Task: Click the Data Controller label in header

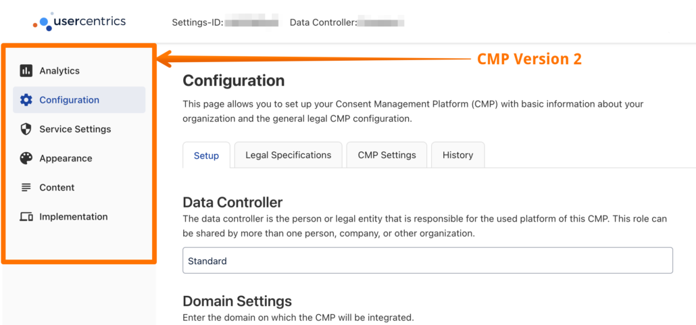Action: [324, 22]
